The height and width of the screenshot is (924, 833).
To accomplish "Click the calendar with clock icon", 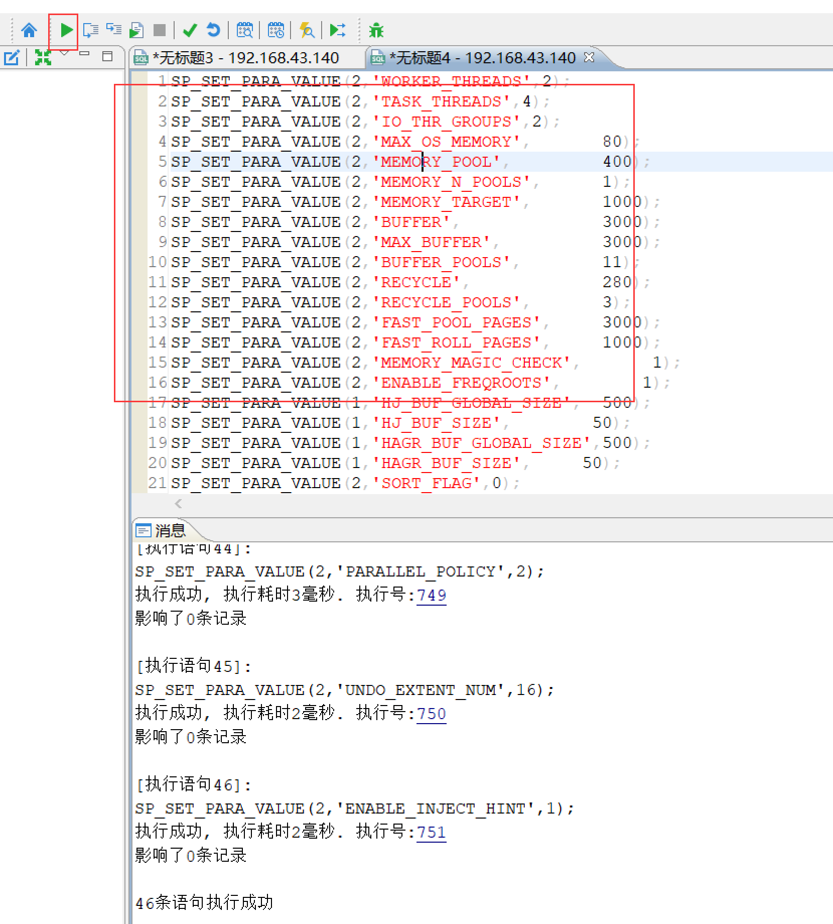I will click(x=275, y=30).
